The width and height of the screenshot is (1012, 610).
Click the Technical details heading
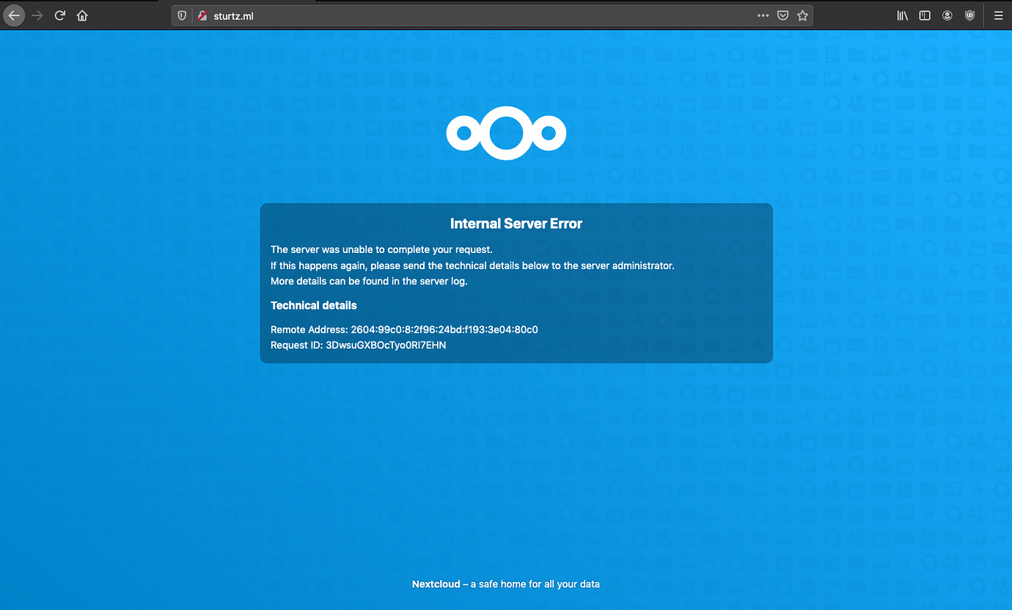point(314,305)
